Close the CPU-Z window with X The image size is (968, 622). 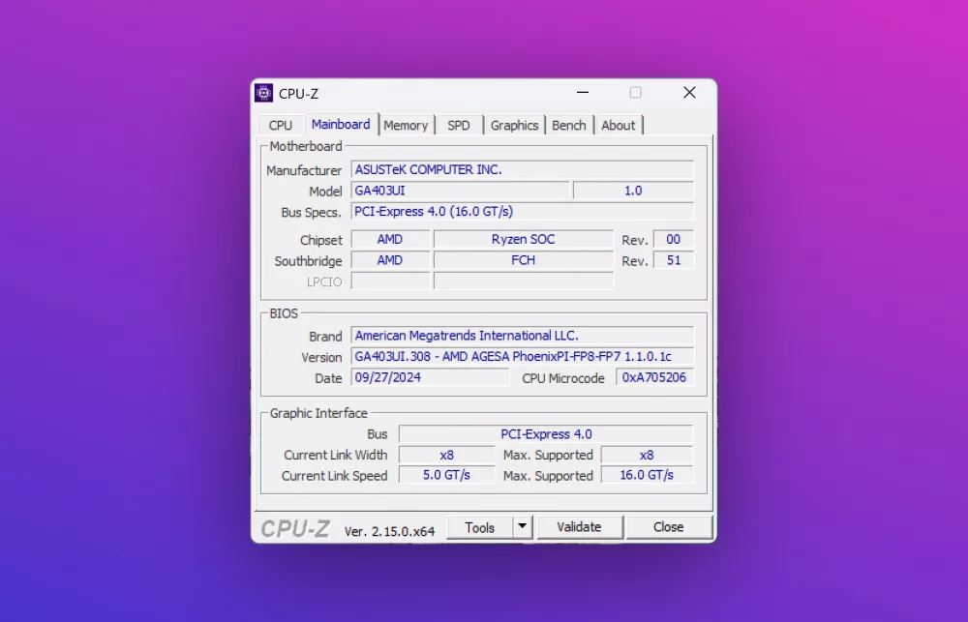pyautogui.click(x=689, y=93)
